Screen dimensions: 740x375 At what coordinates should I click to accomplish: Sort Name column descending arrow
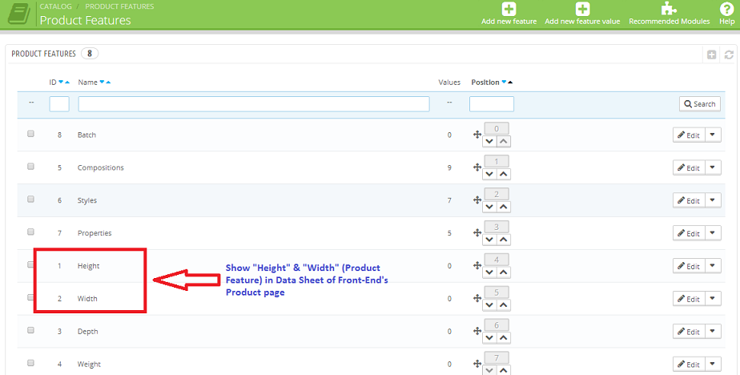[102, 83]
